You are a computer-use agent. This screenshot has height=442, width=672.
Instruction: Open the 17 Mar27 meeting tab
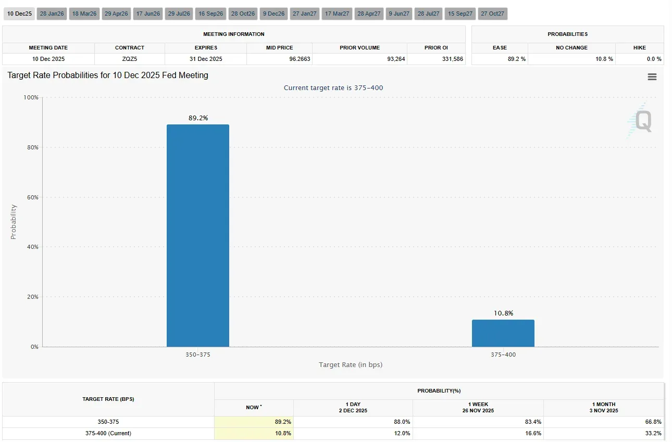click(x=337, y=14)
